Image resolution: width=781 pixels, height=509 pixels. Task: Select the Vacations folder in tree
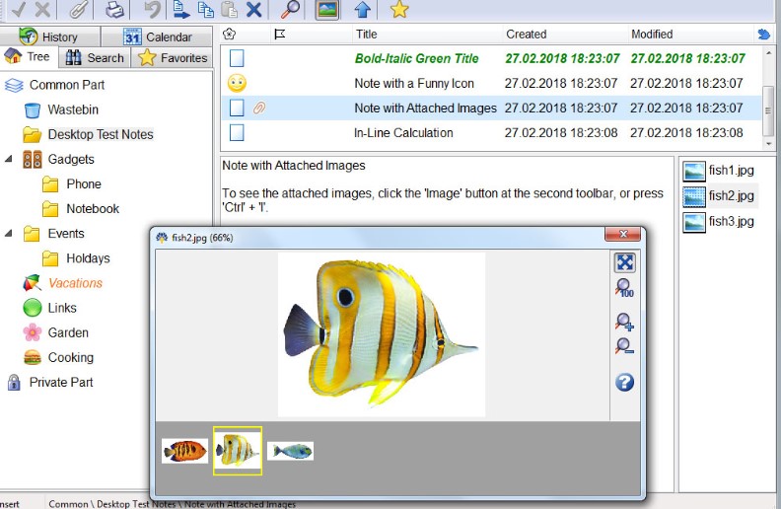pyautogui.click(x=75, y=283)
